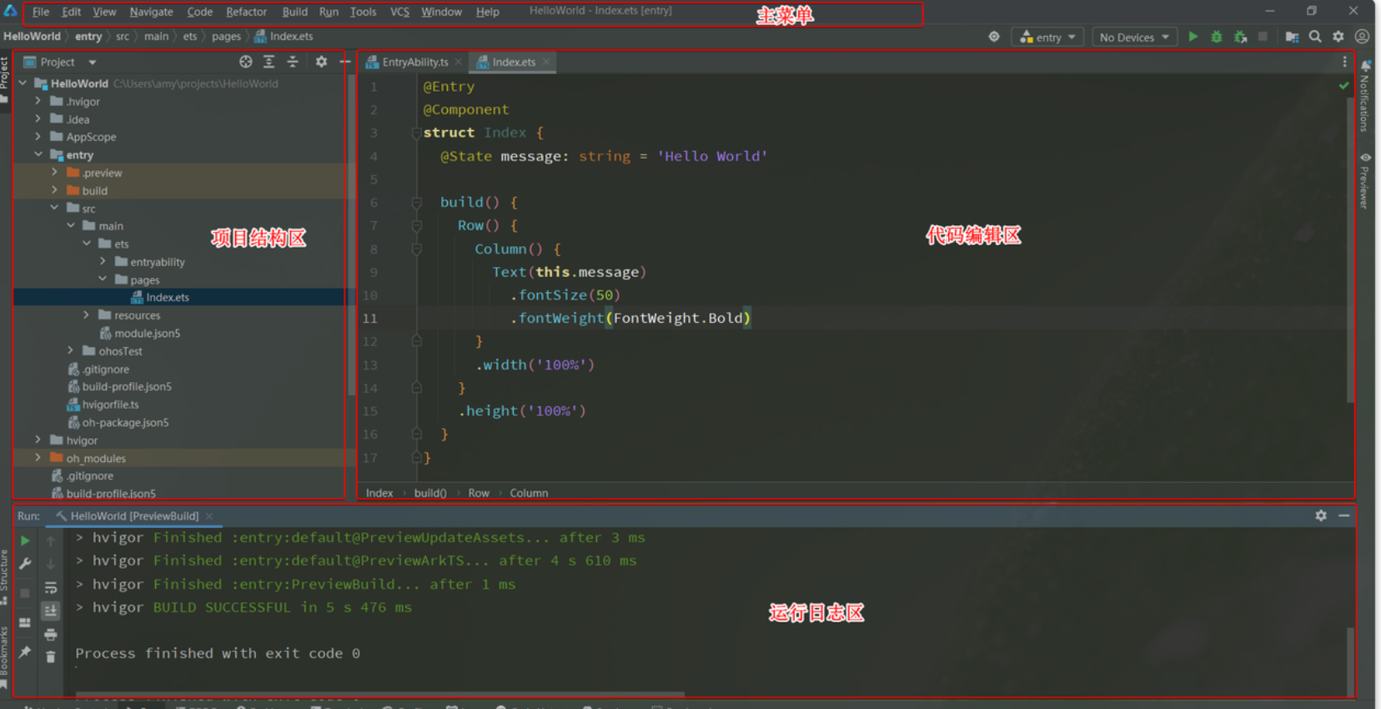Click the wrench icon in the Run panel
The width and height of the screenshot is (1381, 709).
click(x=25, y=564)
